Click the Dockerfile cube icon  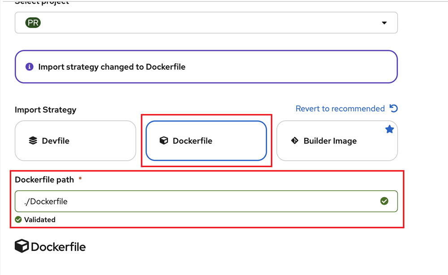tap(164, 140)
